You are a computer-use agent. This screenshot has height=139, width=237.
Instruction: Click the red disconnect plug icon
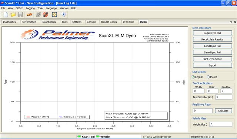45,14
